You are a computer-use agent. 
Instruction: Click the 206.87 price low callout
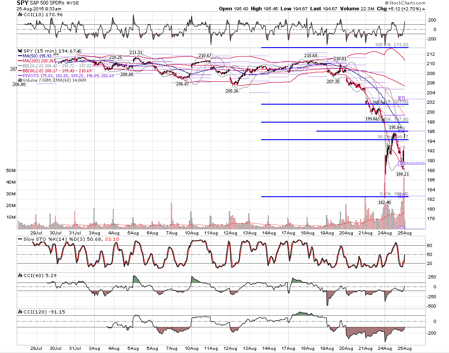tap(182, 84)
